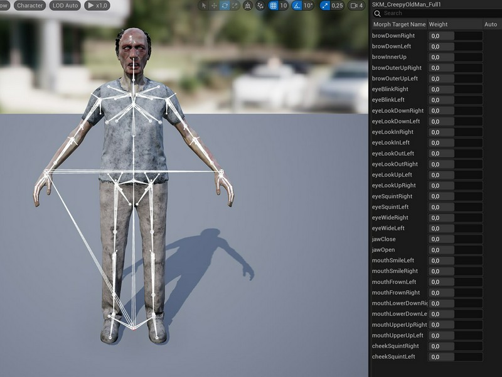The height and width of the screenshot is (377, 502).
Task: Click SKM_CreepyOldMan_Full1 asset name
Action: pos(406,4)
